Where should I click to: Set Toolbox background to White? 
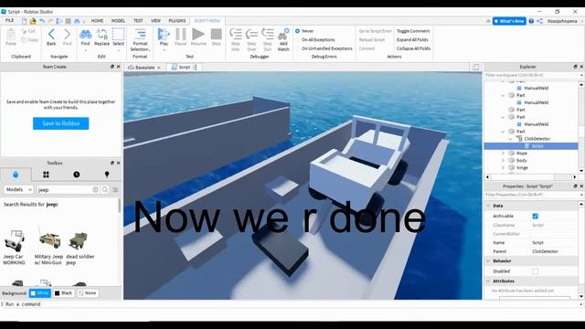[x=40, y=293]
